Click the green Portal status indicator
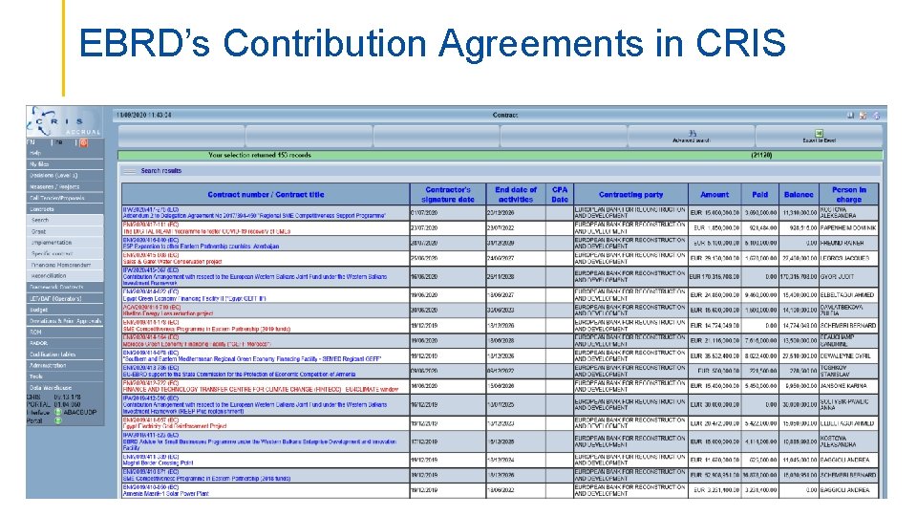 (x=58, y=420)
